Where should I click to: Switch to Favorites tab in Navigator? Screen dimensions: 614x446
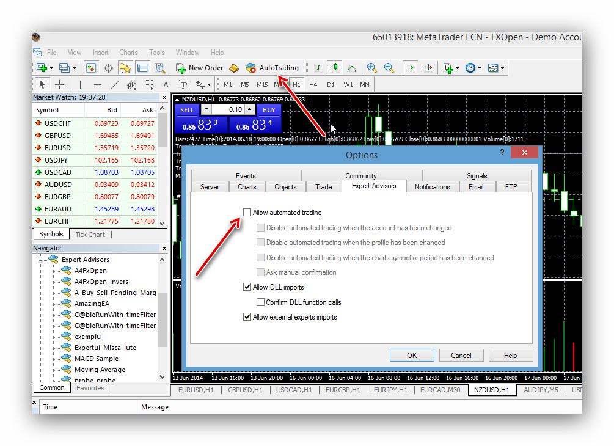(90, 388)
